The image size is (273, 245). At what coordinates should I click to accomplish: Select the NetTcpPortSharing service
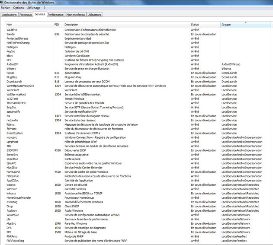point(18,43)
